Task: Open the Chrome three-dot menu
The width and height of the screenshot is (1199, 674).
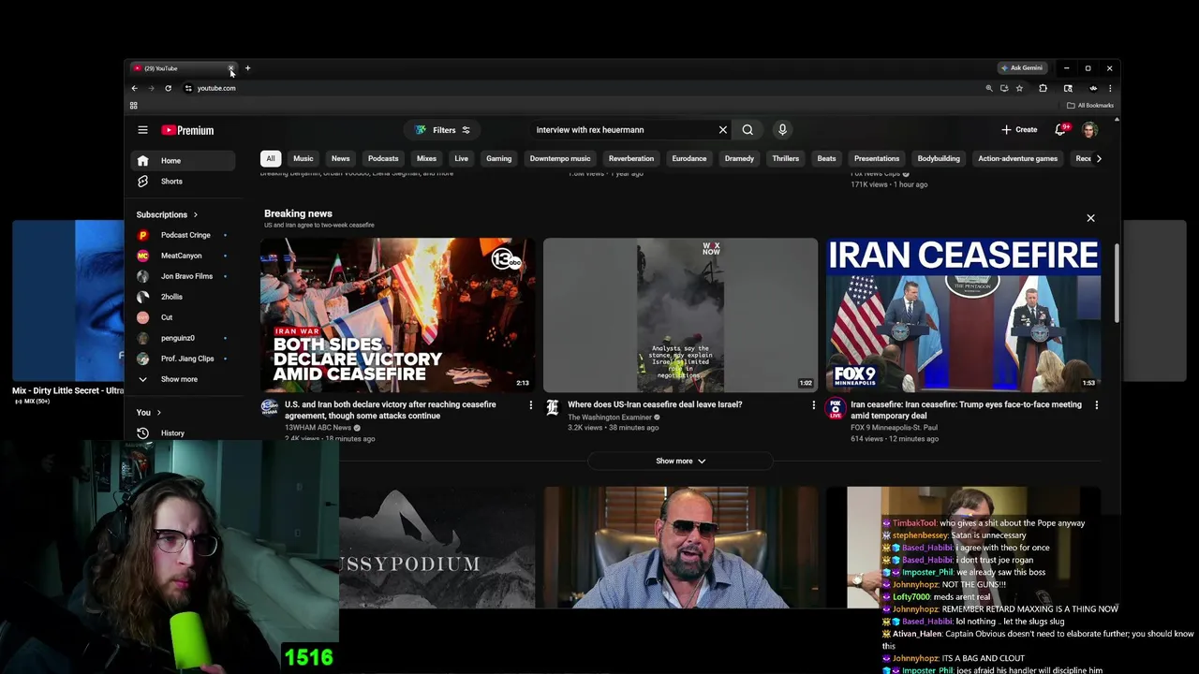Action: click(1110, 88)
